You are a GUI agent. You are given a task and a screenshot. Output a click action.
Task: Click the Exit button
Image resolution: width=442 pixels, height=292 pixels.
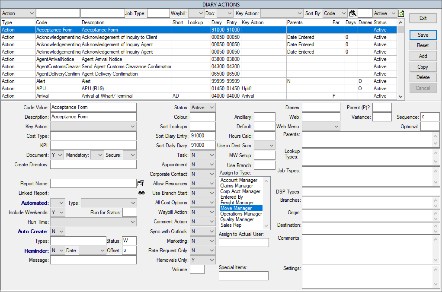pos(423,18)
